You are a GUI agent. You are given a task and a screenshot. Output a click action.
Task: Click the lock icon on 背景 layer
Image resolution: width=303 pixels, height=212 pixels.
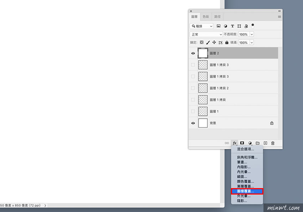pyautogui.click(x=272, y=123)
